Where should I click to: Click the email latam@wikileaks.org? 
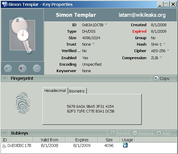142,15
